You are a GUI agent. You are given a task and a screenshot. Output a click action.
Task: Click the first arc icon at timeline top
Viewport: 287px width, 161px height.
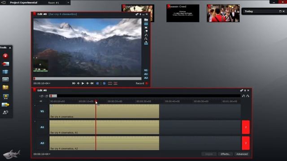click(x=244, y=96)
